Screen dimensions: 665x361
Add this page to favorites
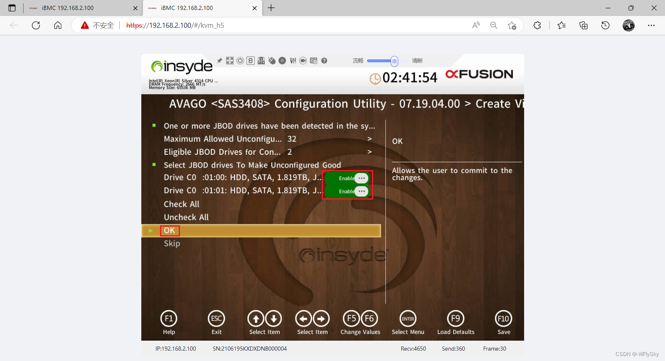click(x=512, y=25)
